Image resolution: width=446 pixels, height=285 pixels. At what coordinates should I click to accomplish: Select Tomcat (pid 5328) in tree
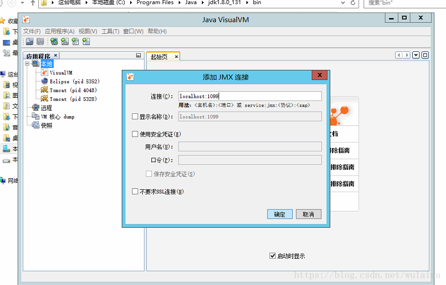click(x=73, y=99)
